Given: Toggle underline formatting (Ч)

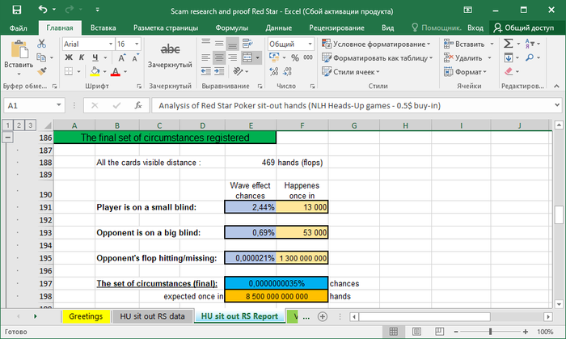Looking at the screenshot, I should pos(95,57).
